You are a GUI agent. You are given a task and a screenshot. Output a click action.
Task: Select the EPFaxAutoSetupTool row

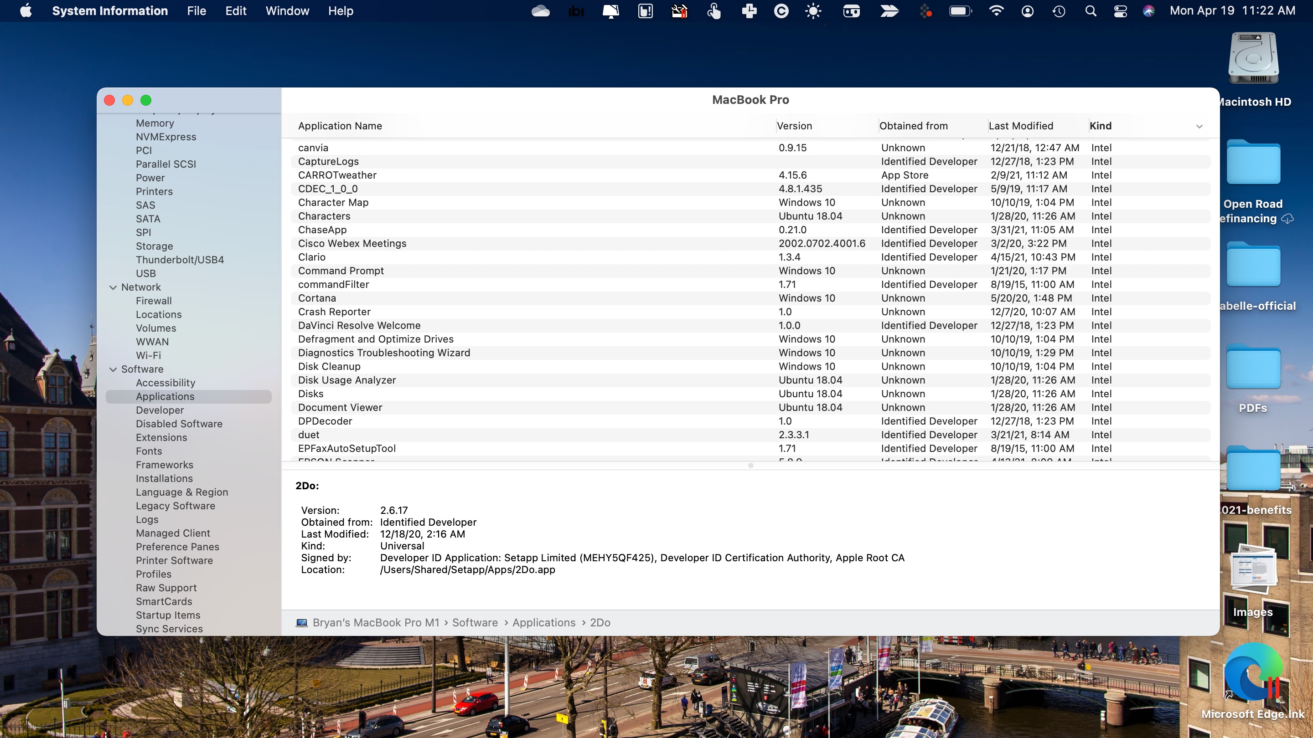click(750, 449)
